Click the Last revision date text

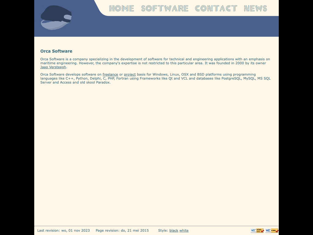(x=64, y=230)
